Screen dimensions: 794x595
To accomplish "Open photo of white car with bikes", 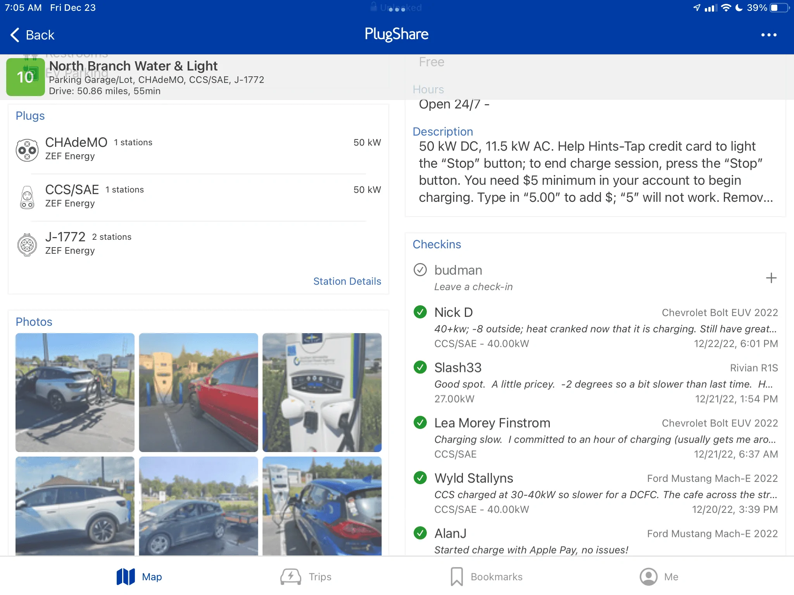I will 75,392.
